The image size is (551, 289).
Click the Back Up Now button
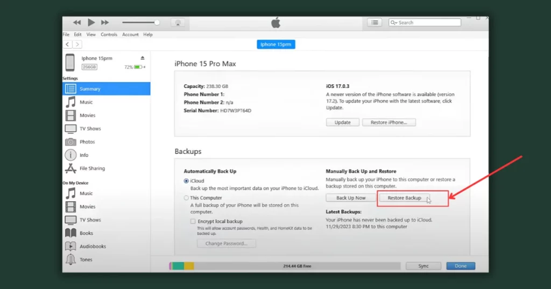(351, 198)
